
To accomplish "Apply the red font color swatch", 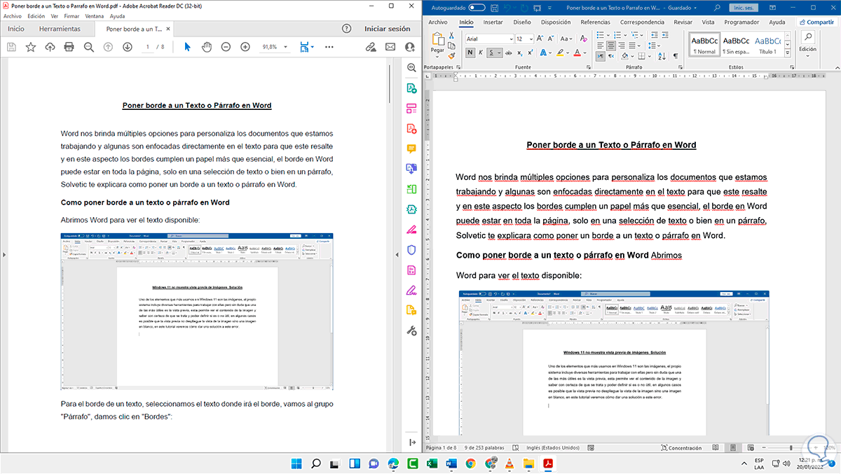I will coord(577,53).
